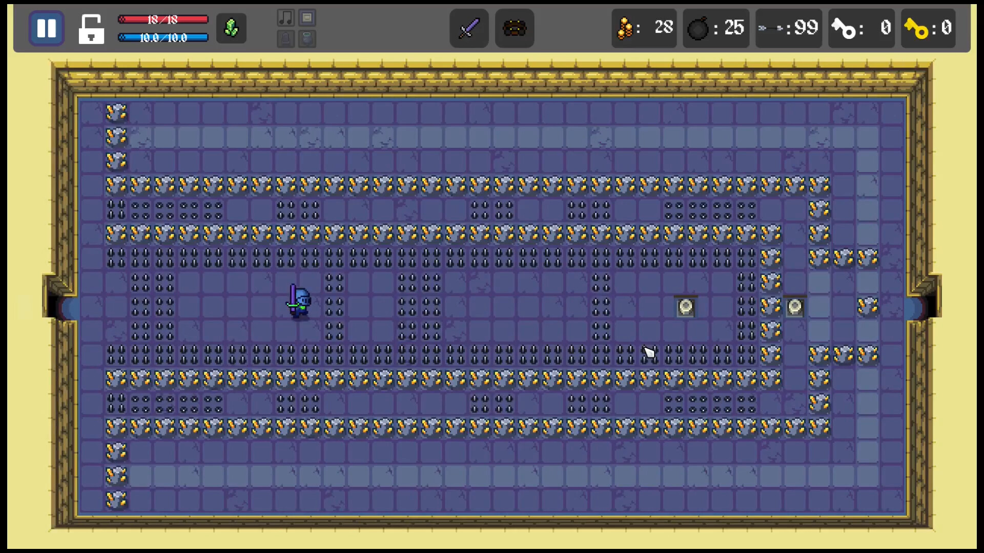Click the bomb counter showing 25

pyautogui.click(x=716, y=28)
